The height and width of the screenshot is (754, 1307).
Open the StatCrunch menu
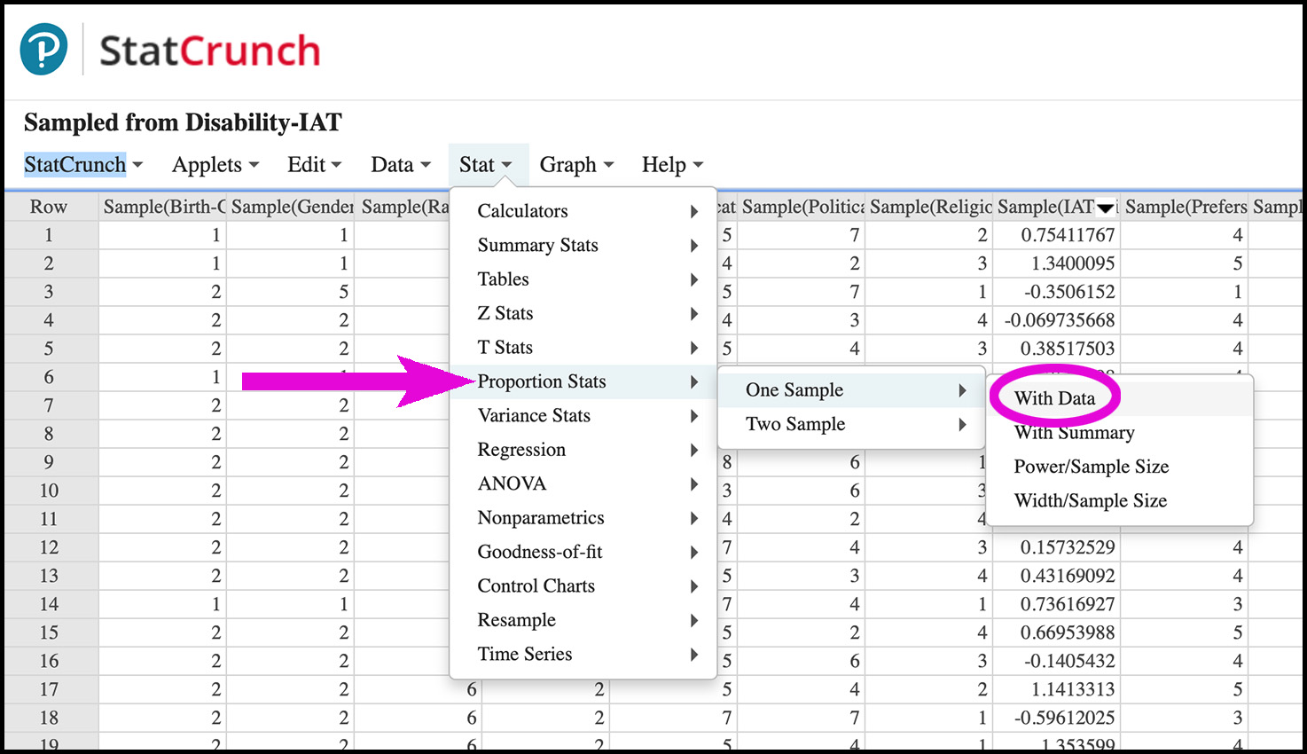point(83,165)
